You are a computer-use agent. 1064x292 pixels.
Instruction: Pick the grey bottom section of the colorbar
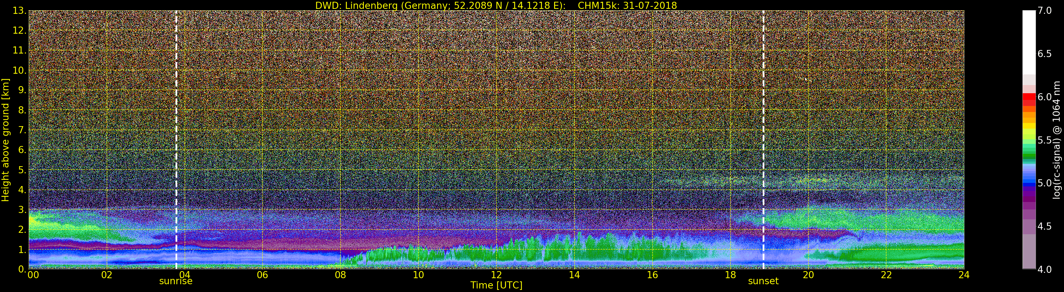1029,252
